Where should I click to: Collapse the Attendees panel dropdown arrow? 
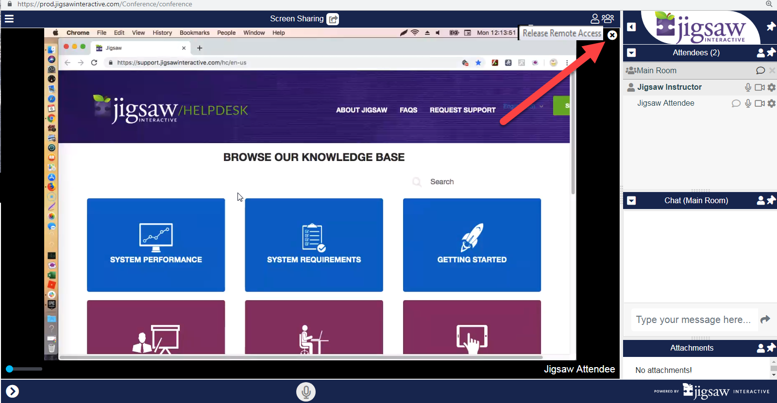(631, 52)
